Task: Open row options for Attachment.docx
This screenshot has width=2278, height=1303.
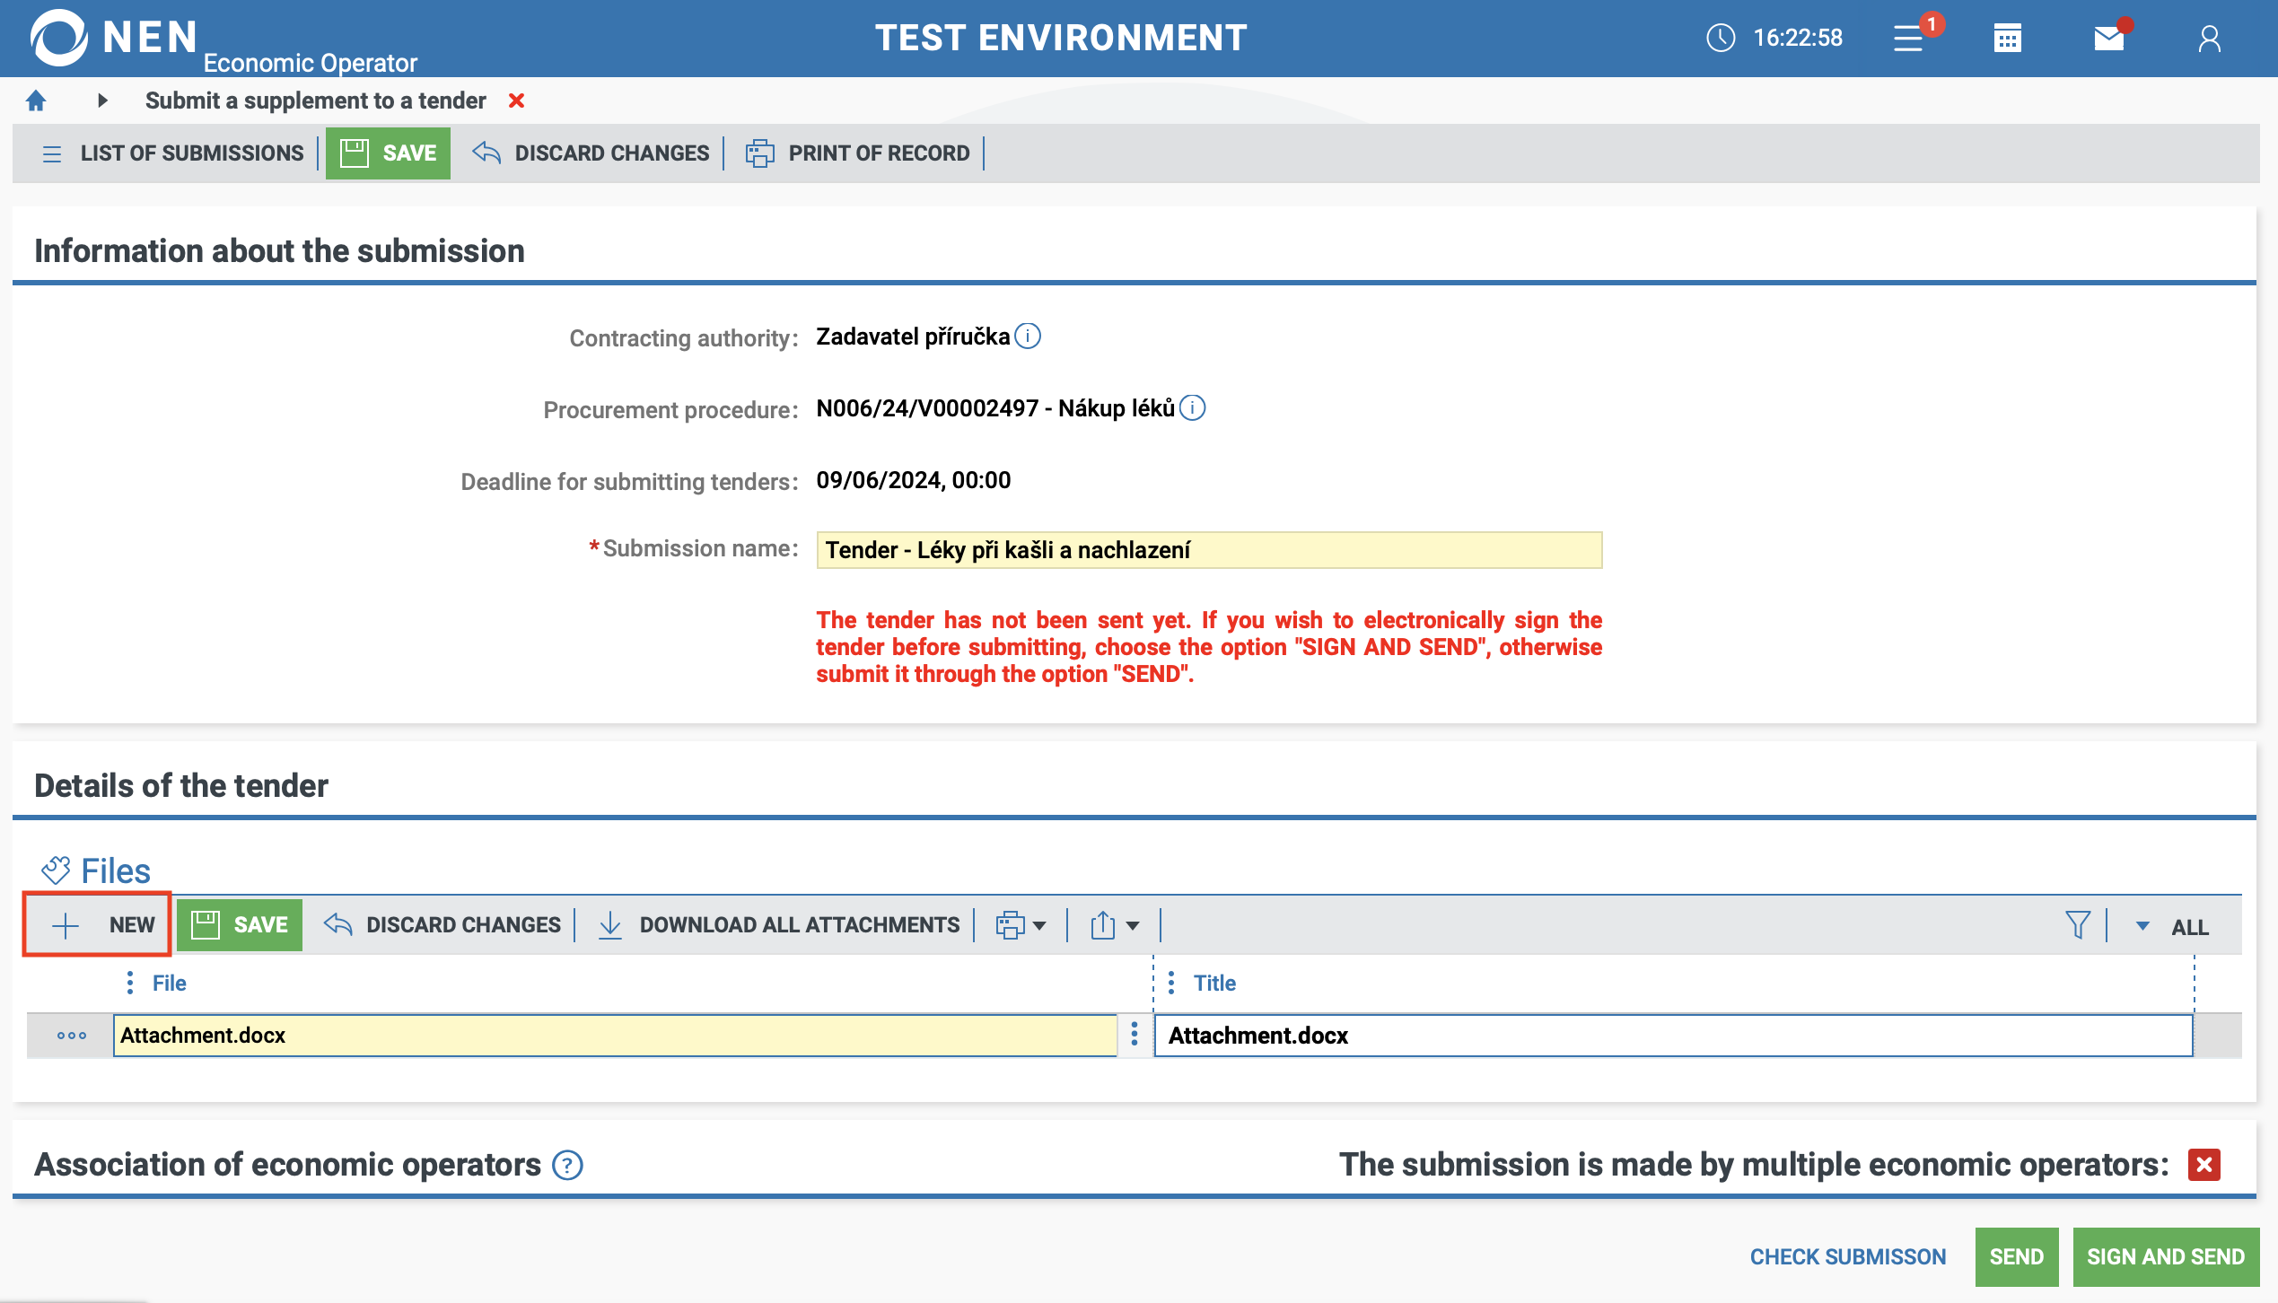Action: 72,1036
